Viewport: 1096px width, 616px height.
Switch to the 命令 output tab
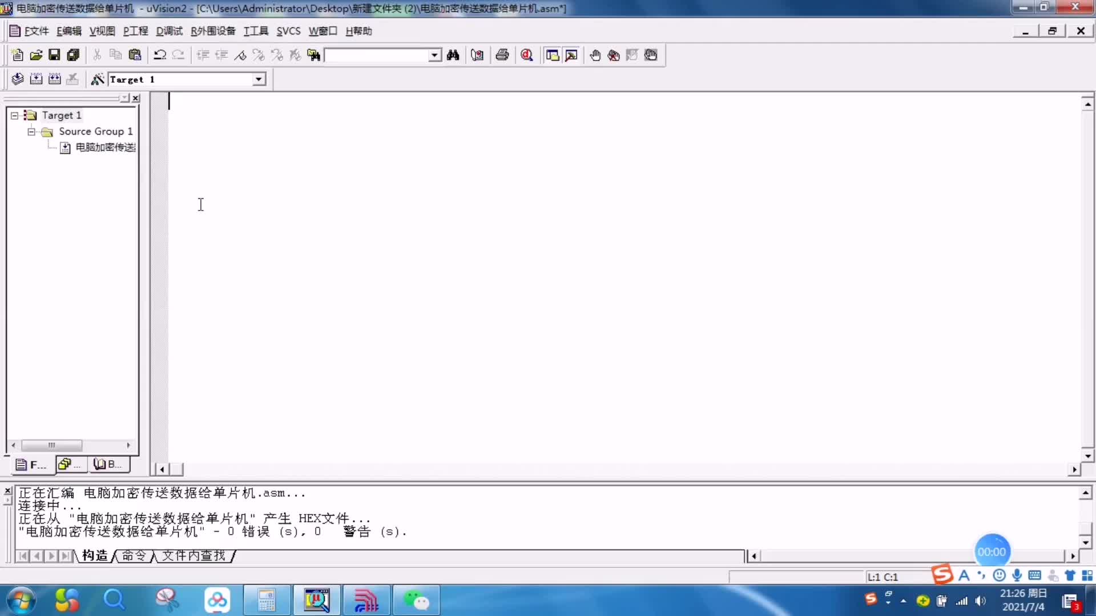[134, 556]
